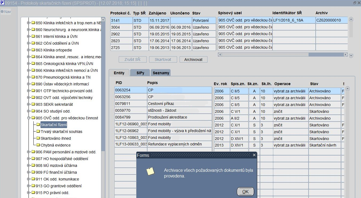Screen dimensions: 361x198
Task: Select protocol number 2725 row
Action: tap(121, 48)
